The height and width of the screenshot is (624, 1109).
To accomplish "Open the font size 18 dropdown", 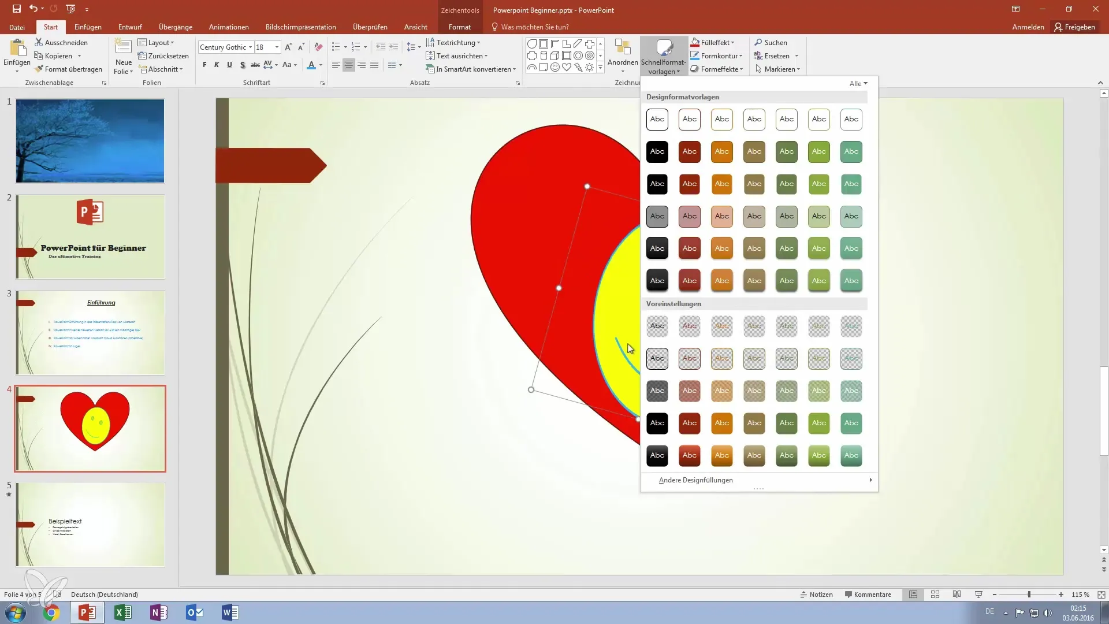I will [x=277, y=47].
